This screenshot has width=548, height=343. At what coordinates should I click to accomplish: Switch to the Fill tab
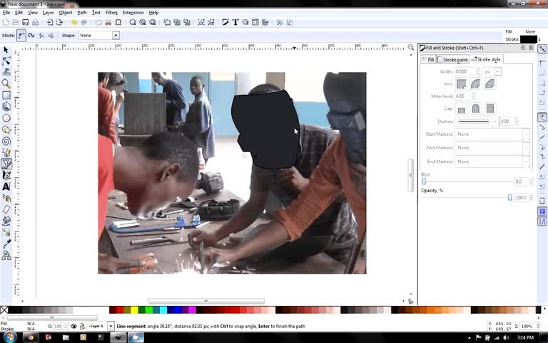tap(428, 59)
